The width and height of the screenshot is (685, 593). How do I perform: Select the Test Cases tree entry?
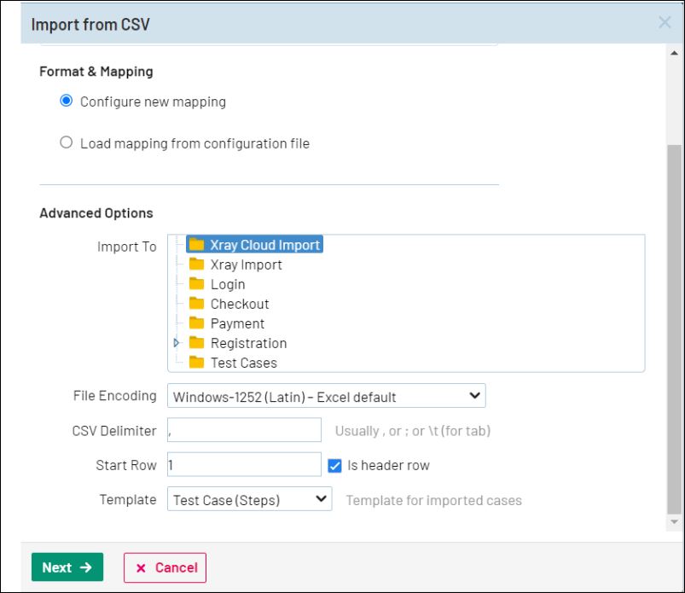(x=243, y=363)
